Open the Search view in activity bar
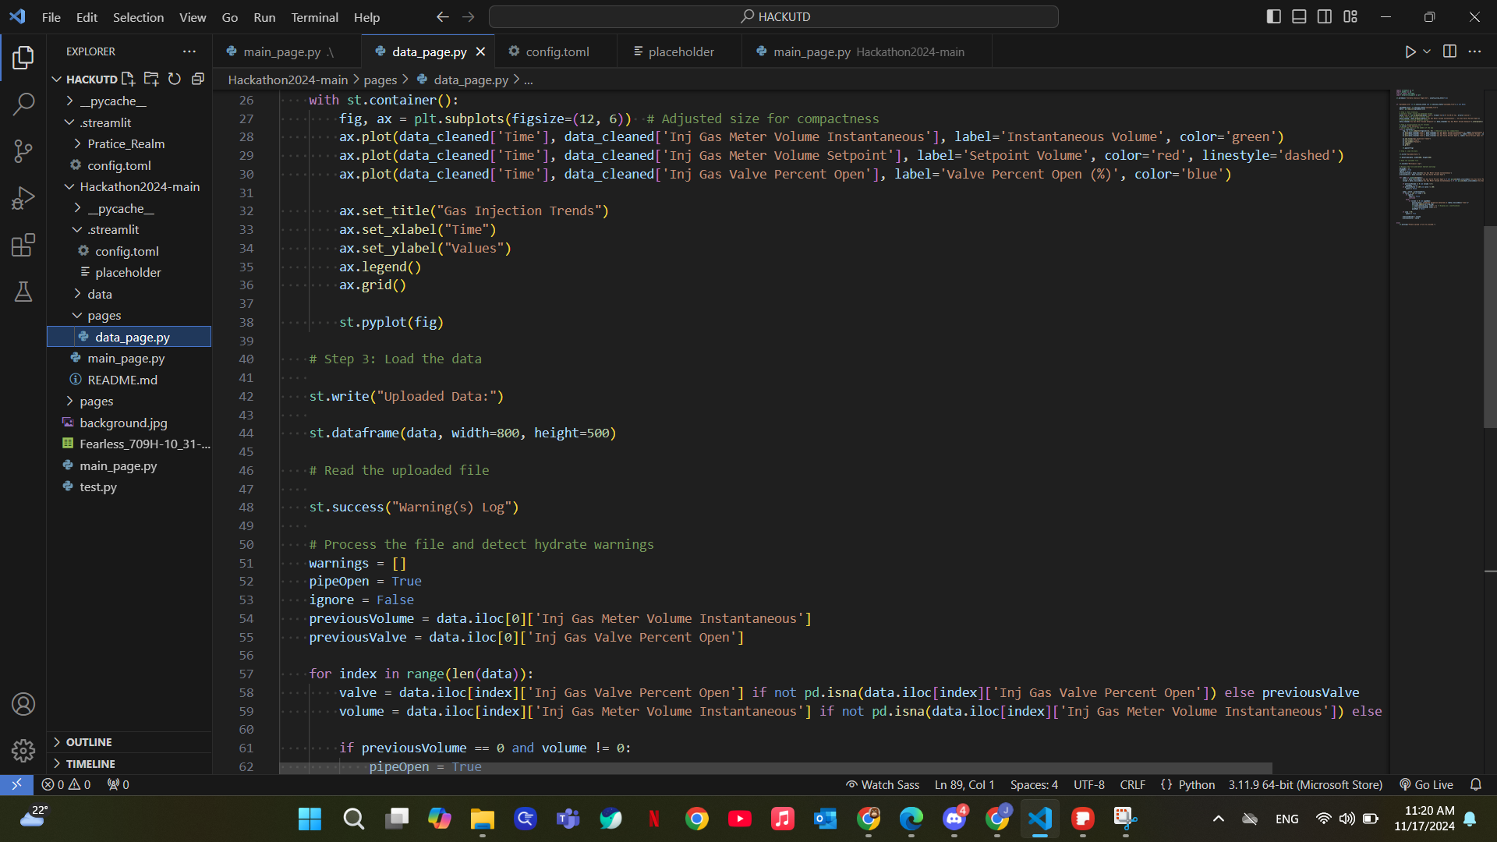Image resolution: width=1497 pixels, height=842 pixels. point(23,104)
